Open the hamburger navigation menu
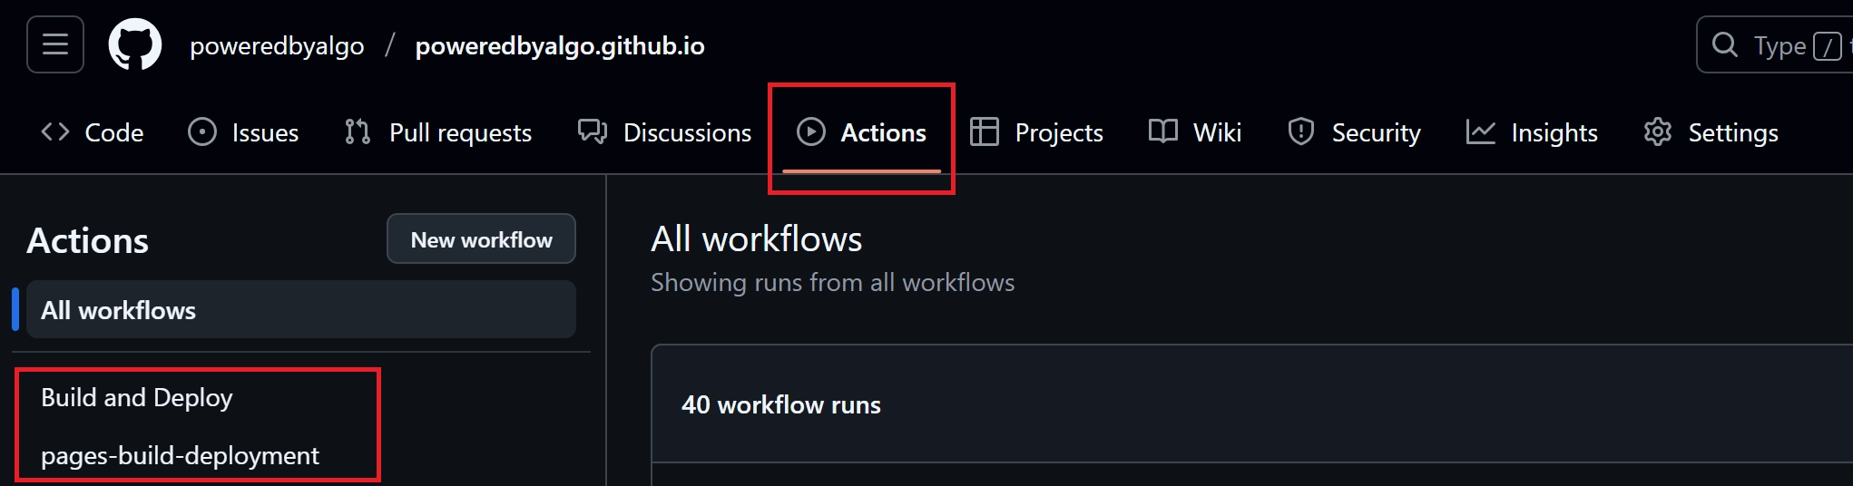The width and height of the screenshot is (1853, 486). coord(55,44)
